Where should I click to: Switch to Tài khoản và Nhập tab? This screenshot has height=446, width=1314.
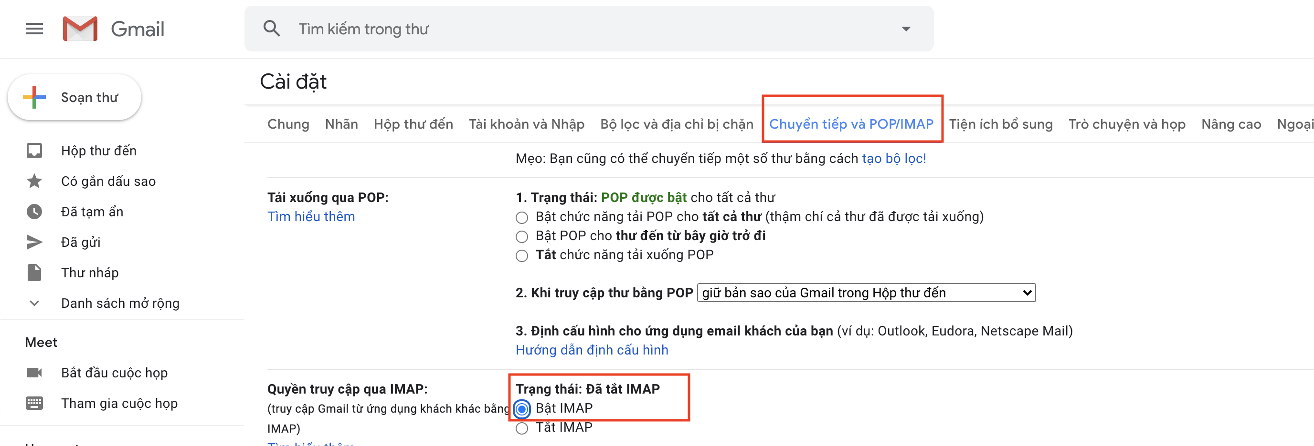tap(527, 124)
